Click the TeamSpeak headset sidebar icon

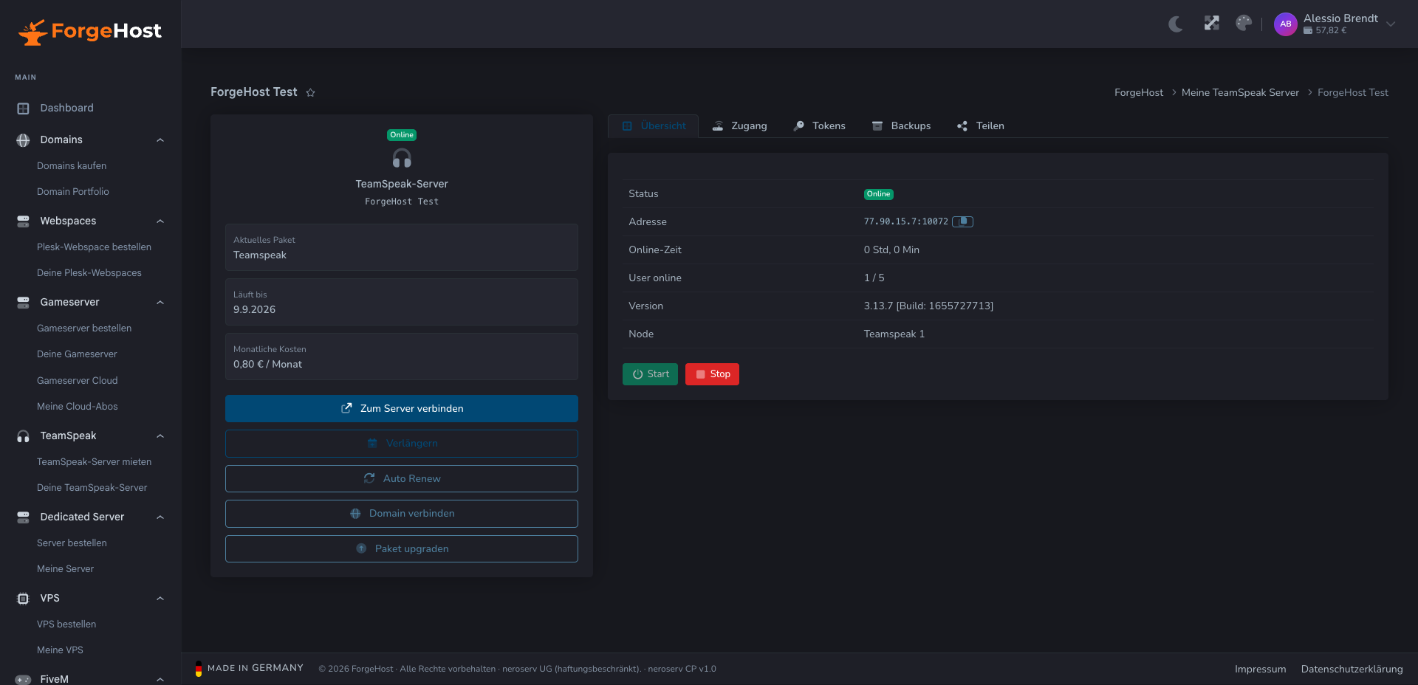click(x=23, y=436)
